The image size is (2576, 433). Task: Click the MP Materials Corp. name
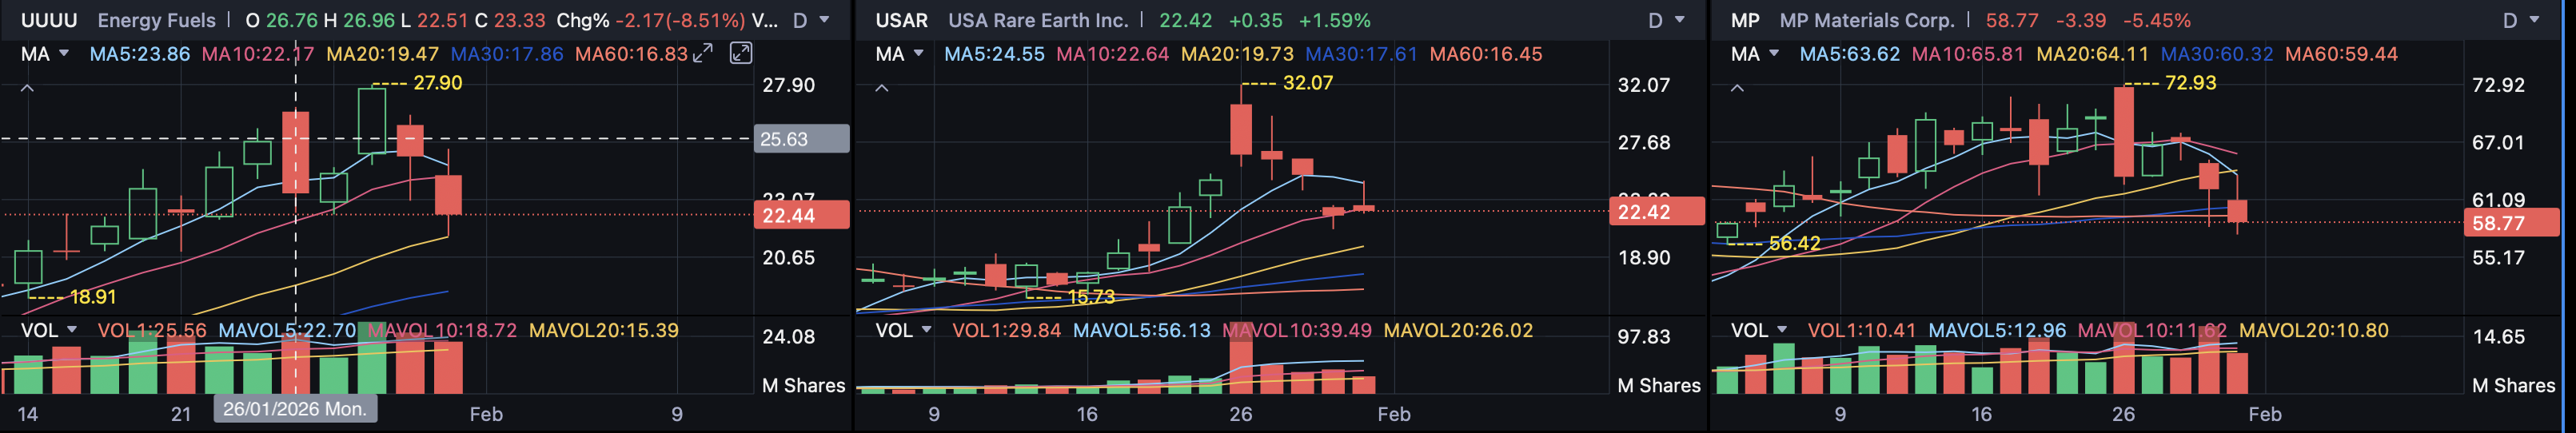click(1867, 20)
